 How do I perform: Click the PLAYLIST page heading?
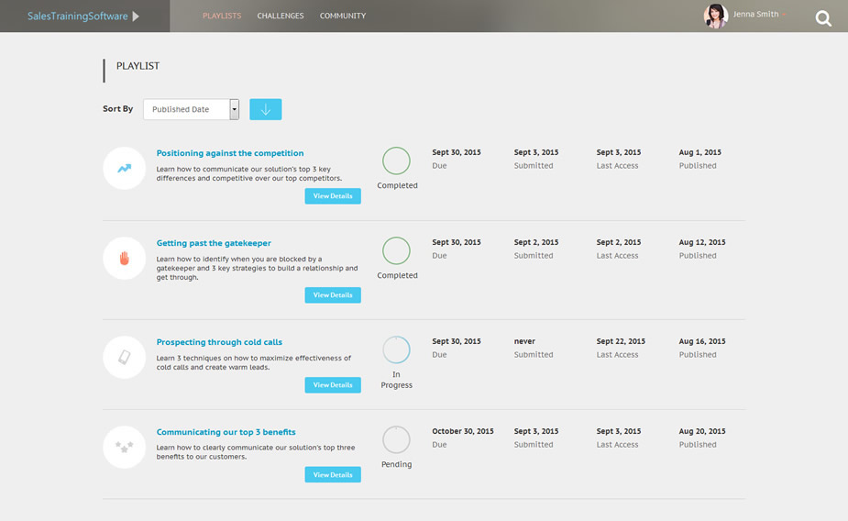click(x=138, y=66)
